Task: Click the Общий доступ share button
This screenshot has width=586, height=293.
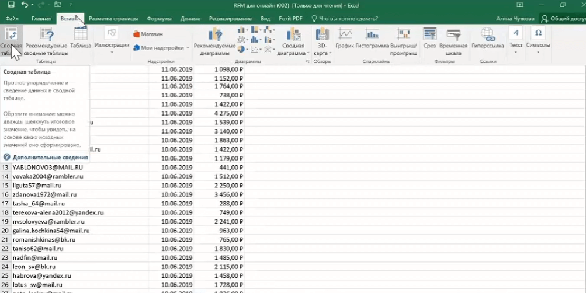Action: click(x=564, y=18)
